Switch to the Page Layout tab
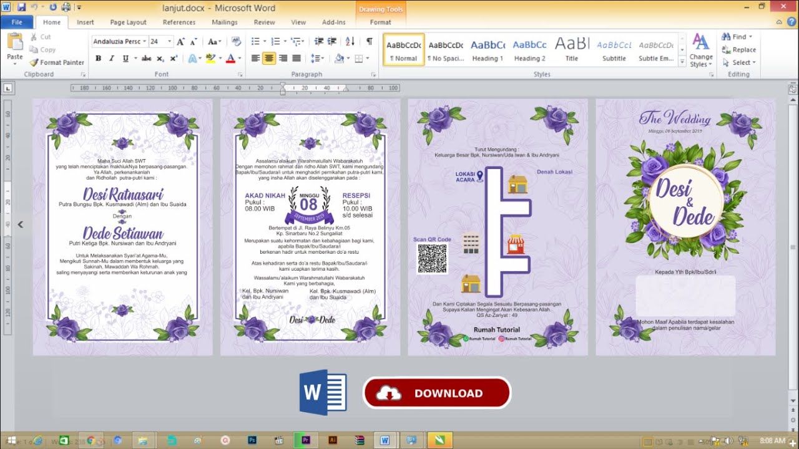 point(128,22)
